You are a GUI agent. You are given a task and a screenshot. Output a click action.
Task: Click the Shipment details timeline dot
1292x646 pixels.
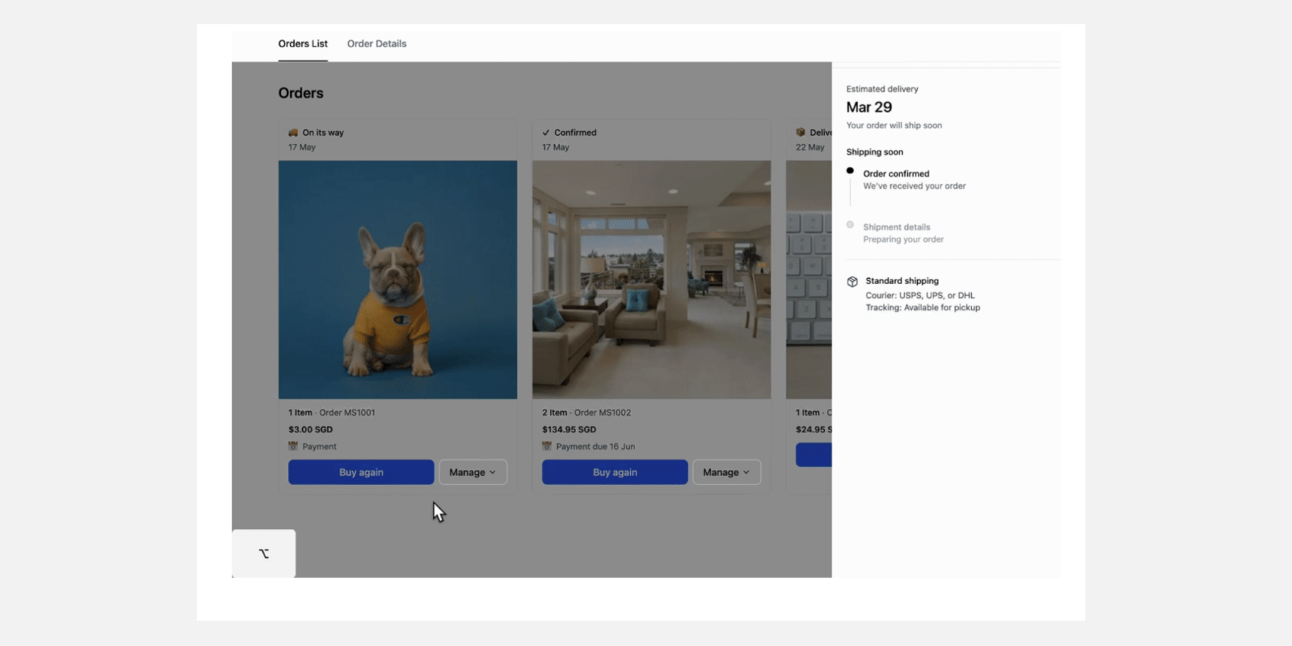tap(850, 224)
